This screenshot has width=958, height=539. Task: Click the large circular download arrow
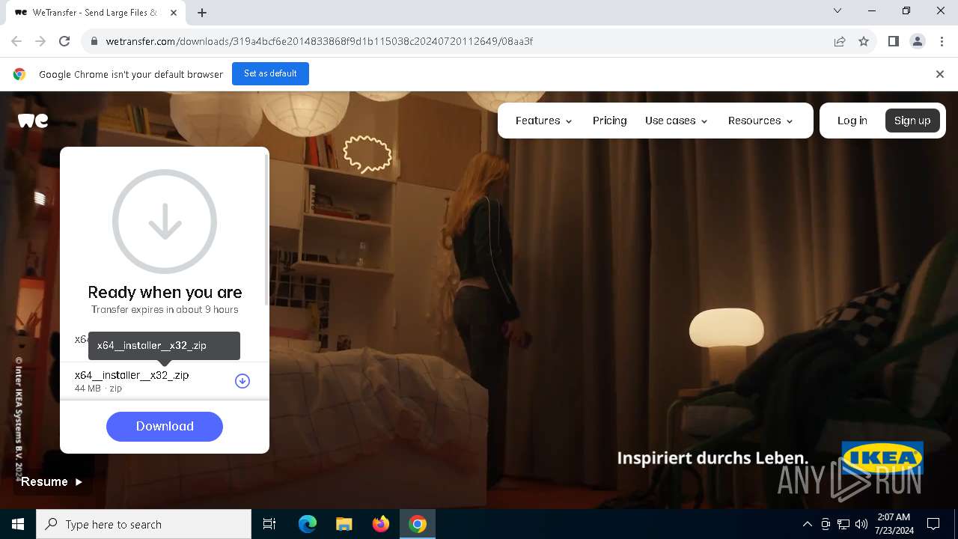(x=165, y=222)
